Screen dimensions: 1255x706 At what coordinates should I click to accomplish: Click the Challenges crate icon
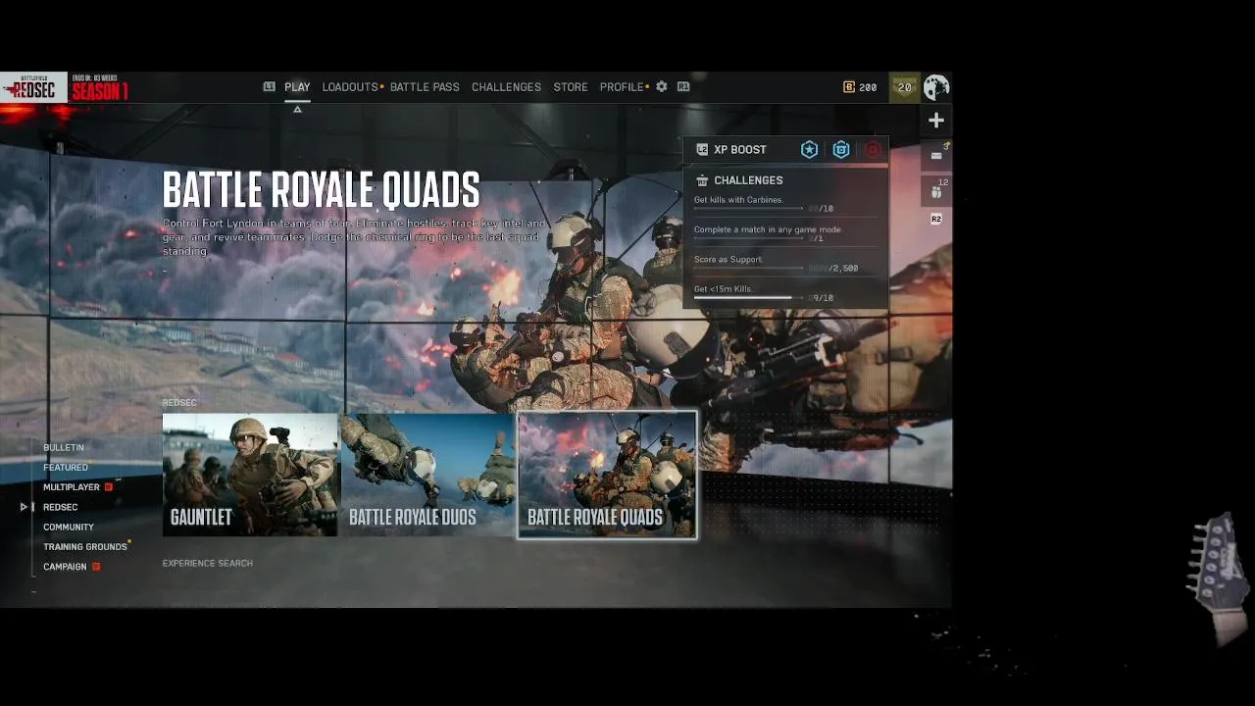(702, 180)
